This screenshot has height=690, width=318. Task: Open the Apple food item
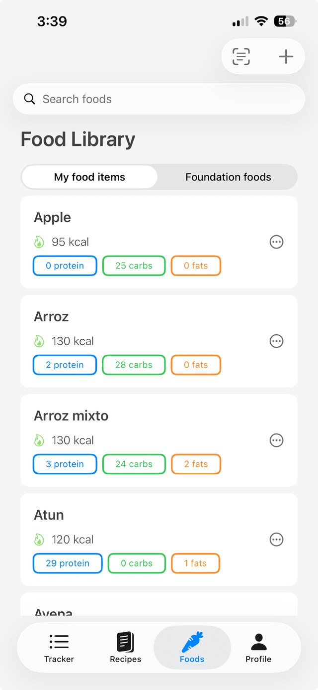tap(159, 242)
